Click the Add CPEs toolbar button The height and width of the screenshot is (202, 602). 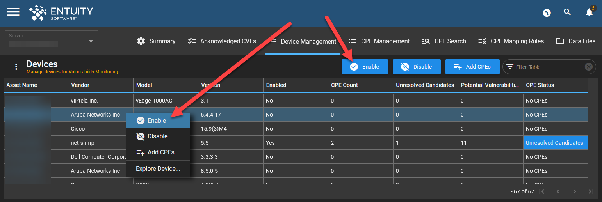coord(473,67)
